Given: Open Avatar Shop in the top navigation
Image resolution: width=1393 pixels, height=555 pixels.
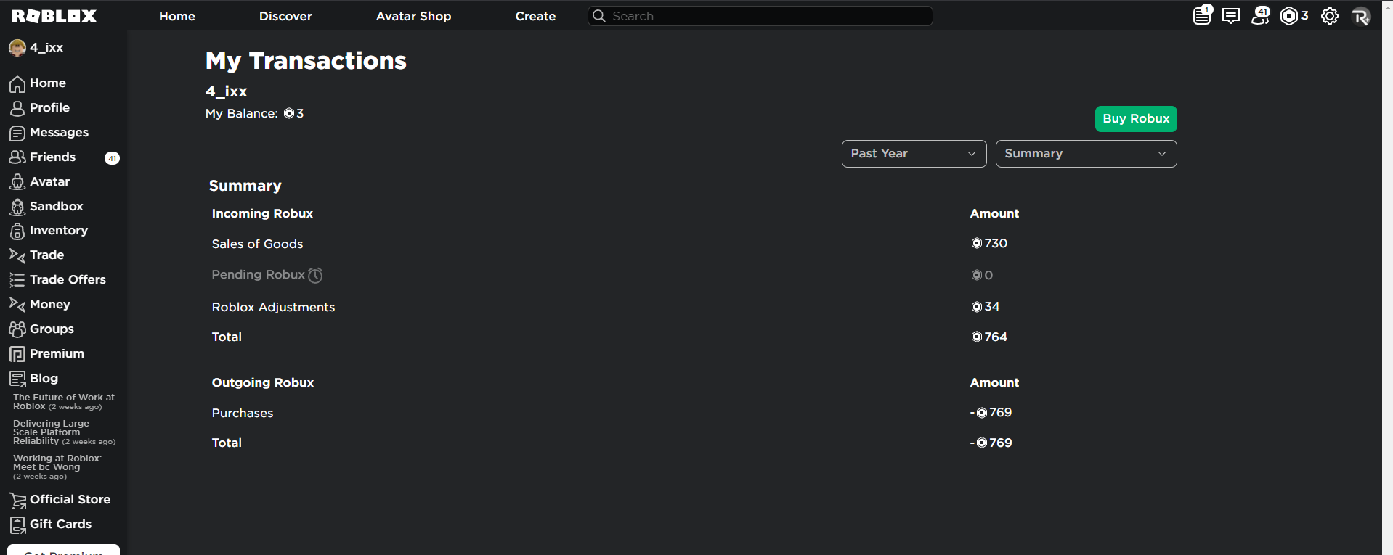Looking at the screenshot, I should (x=414, y=16).
